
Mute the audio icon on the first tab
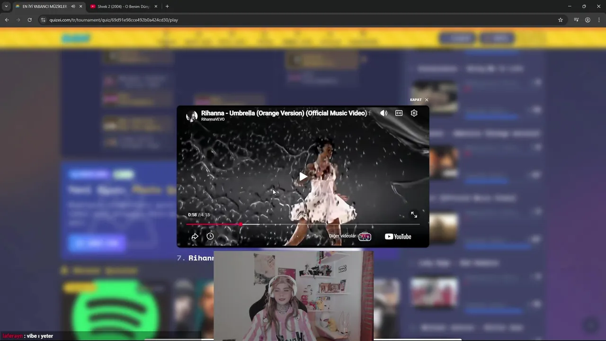[x=73, y=6]
